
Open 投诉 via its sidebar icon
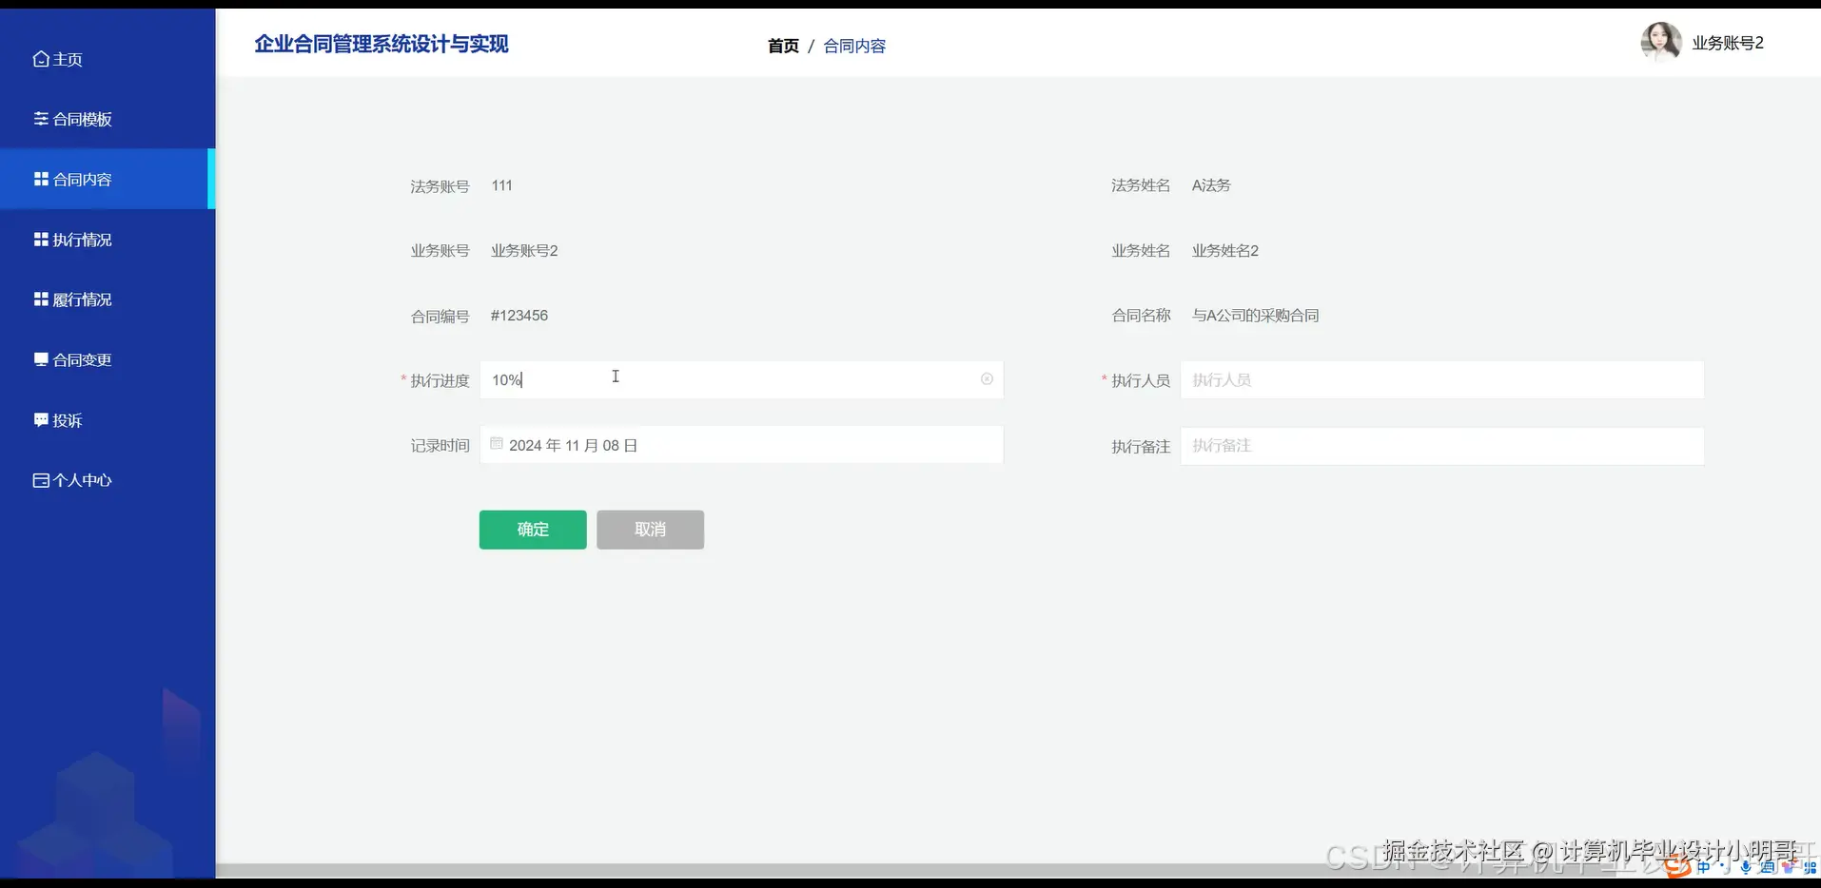pos(40,419)
